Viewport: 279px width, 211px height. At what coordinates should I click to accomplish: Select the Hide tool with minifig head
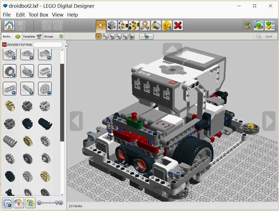167,25
